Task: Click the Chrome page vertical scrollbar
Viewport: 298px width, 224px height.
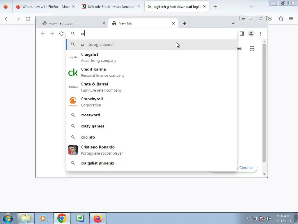Action: (264, 103)
